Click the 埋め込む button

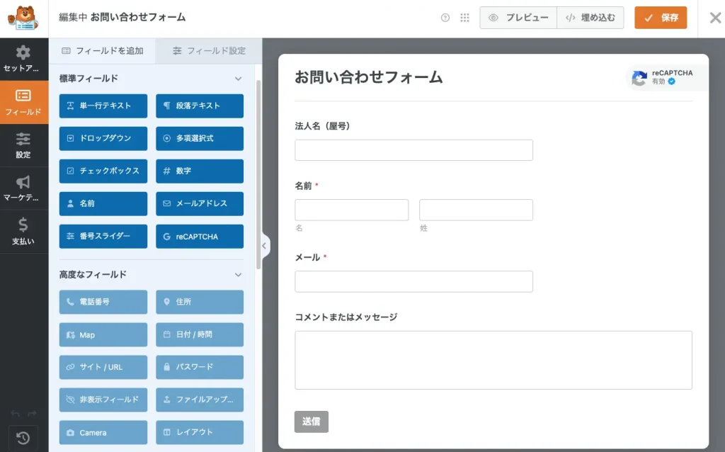[590, 18]
